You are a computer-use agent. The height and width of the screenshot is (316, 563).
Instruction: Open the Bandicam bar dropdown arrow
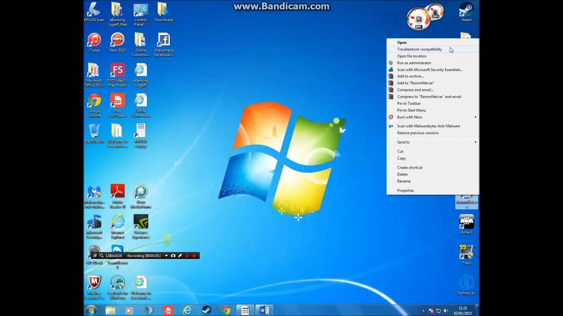166,255
